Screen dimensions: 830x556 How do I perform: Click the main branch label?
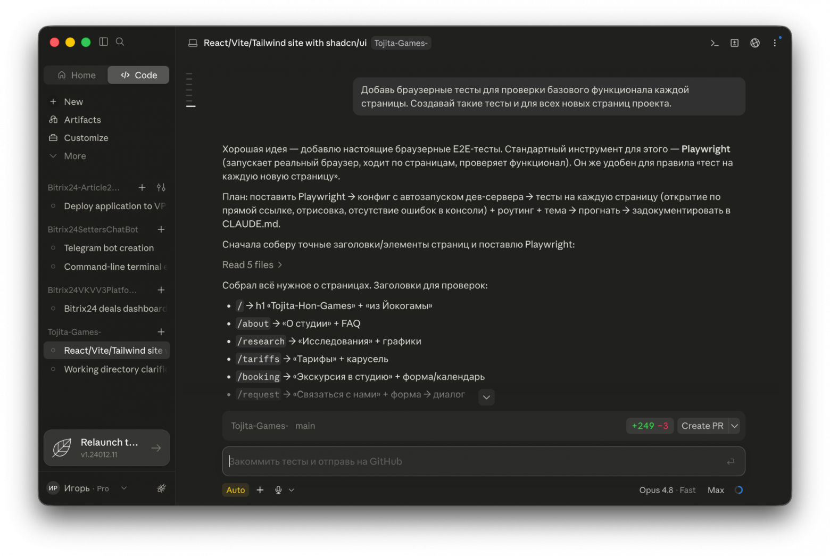pos(305,426)
